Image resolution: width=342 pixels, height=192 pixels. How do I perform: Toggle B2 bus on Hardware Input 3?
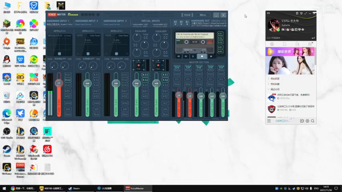pos(125,96)
